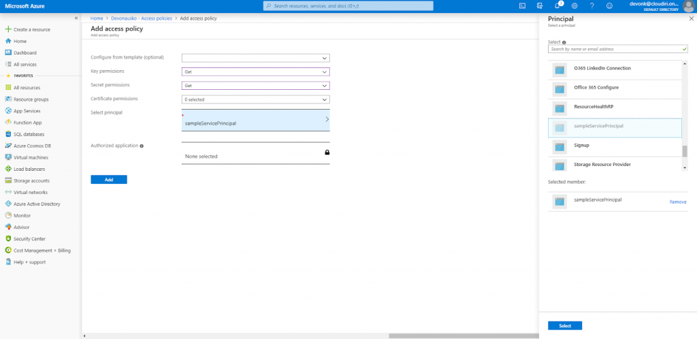Open Secret permissions dropdown
697x339 pixels.
256,86
